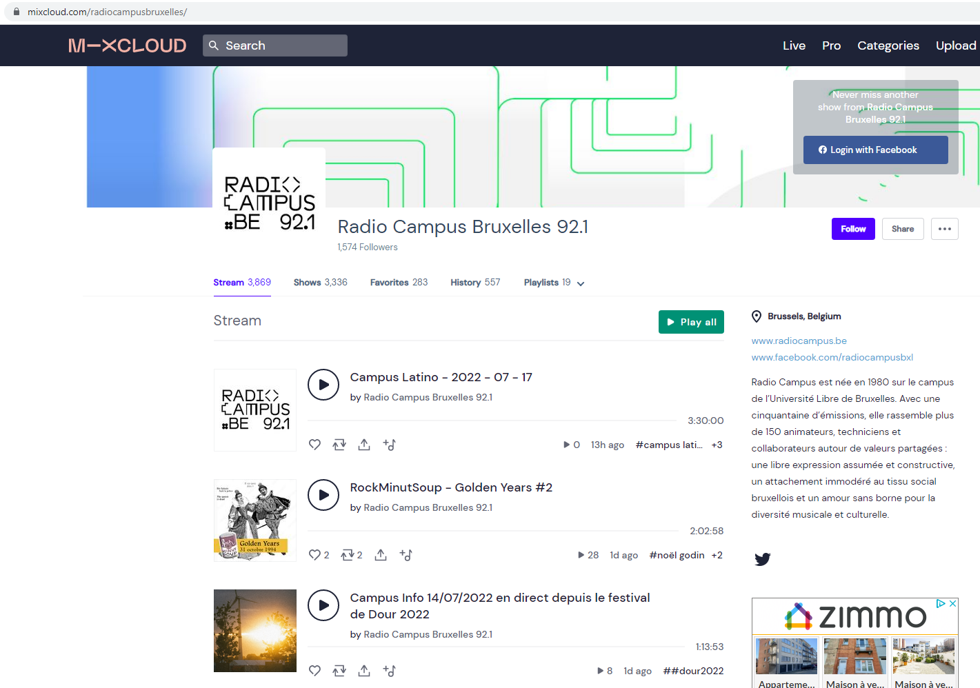Open the Twitter bird icon link
The image size is (980, 688).
(x=762, y=559)
